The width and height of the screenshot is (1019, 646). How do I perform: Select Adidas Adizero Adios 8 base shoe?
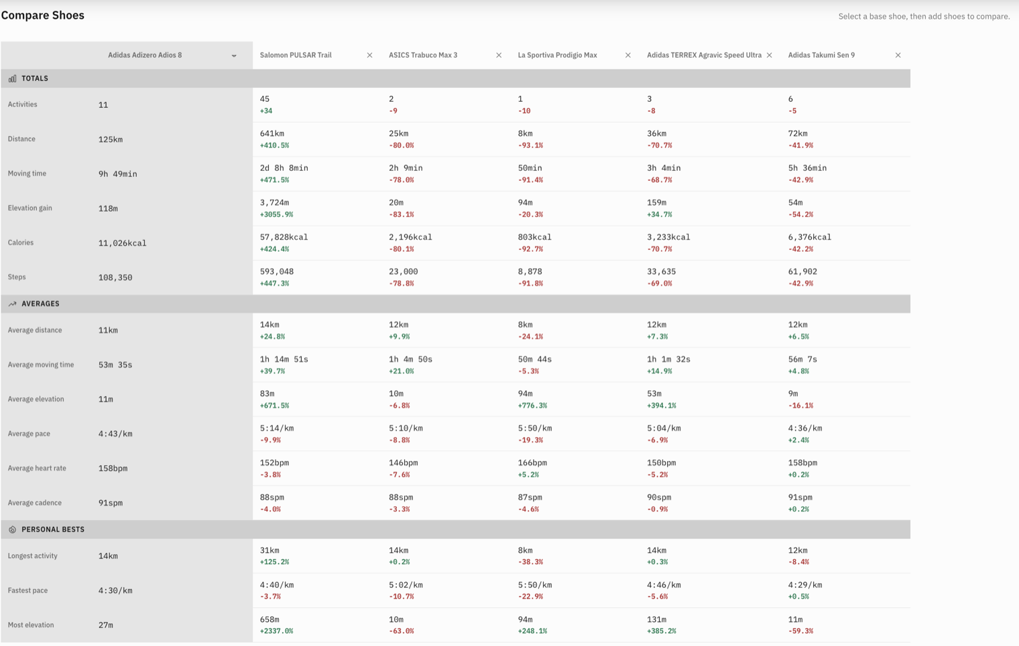(x=145, y=55)
